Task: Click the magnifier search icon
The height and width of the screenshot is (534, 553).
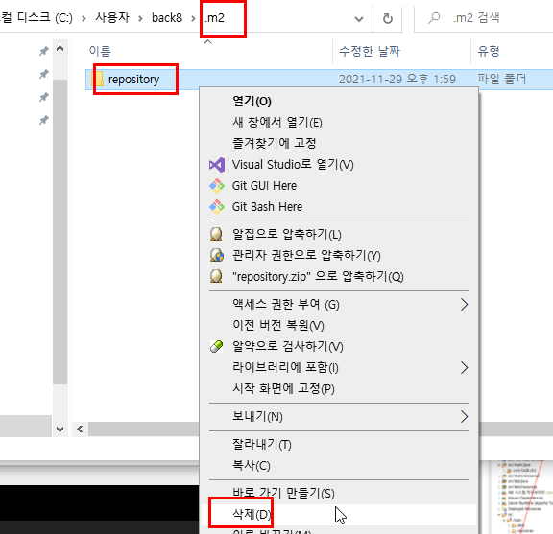Action: click(x=434, y=17)
